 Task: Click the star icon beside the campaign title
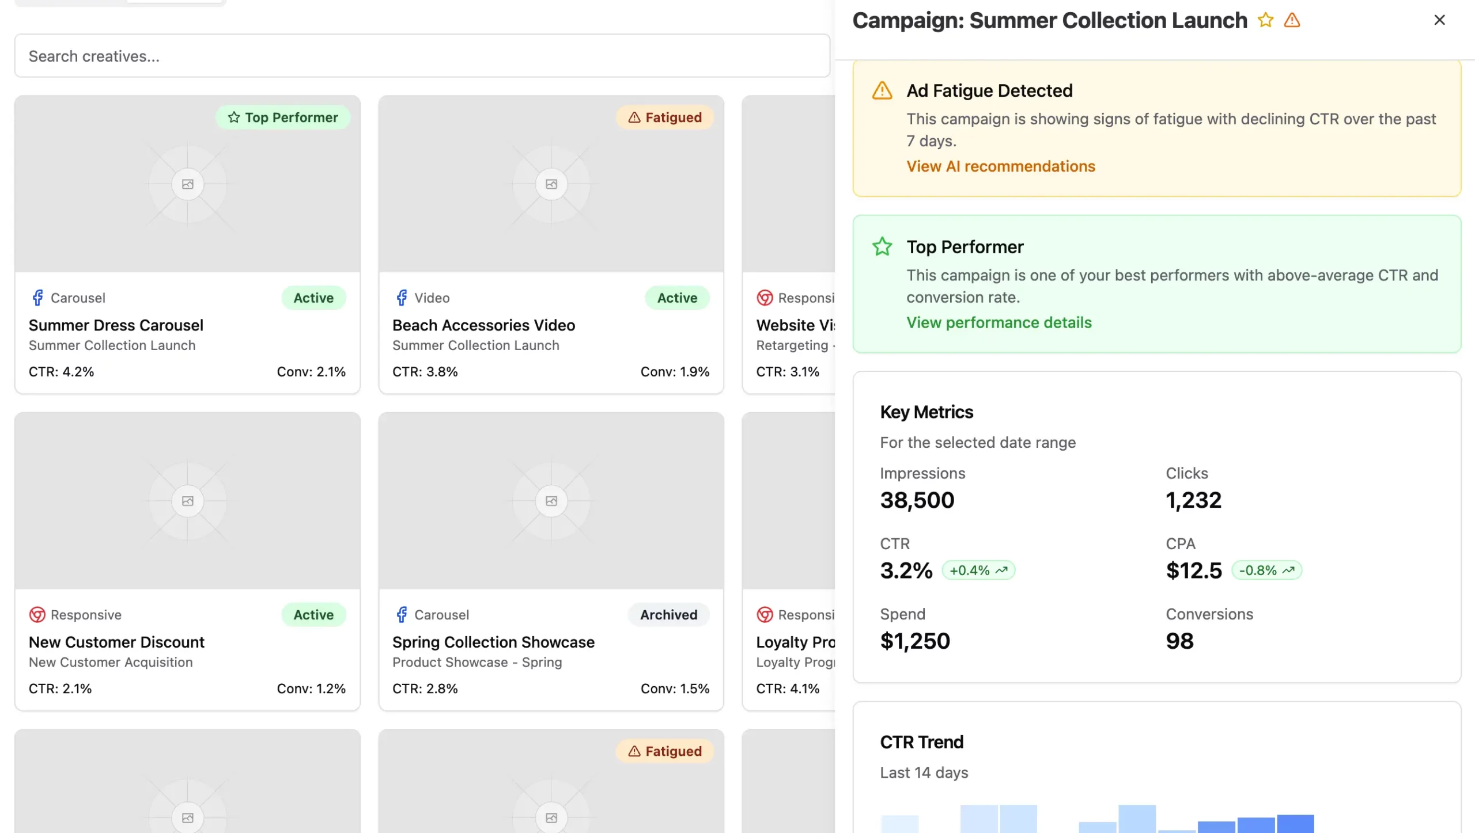tap(1265, 20)
